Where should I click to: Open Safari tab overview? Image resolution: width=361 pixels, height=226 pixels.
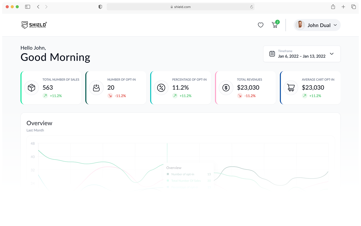pos(353,7)
